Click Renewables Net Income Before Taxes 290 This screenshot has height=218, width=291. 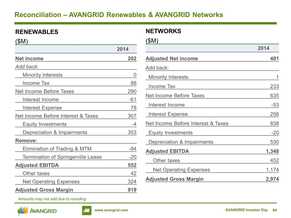pos(132,91)
